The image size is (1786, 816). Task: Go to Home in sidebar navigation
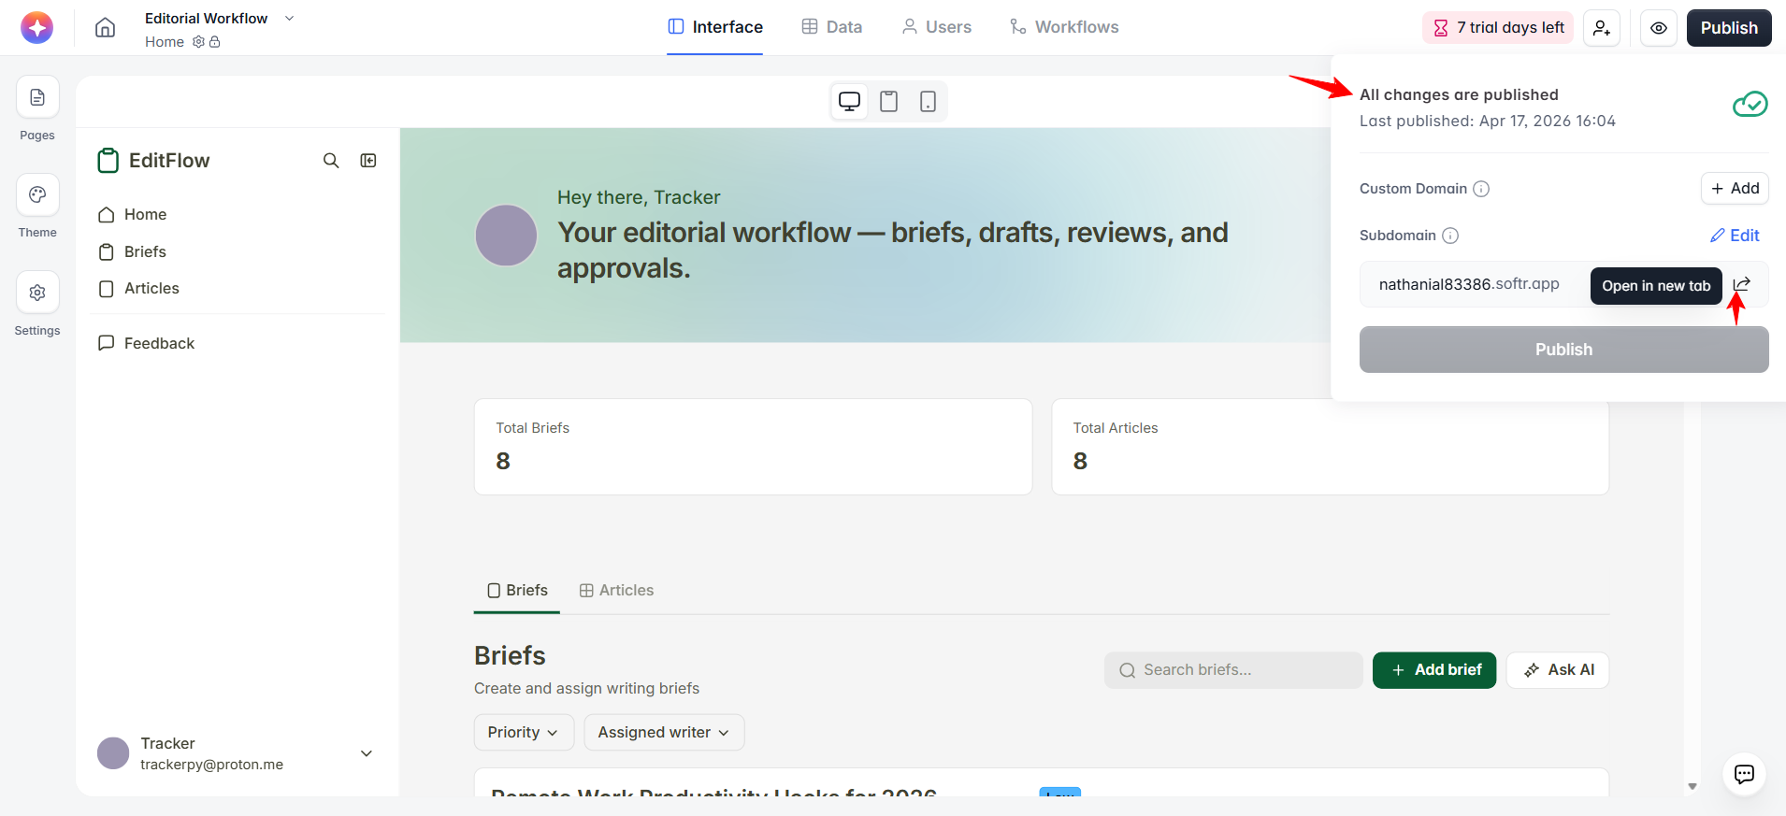click(x=132, y=214)
